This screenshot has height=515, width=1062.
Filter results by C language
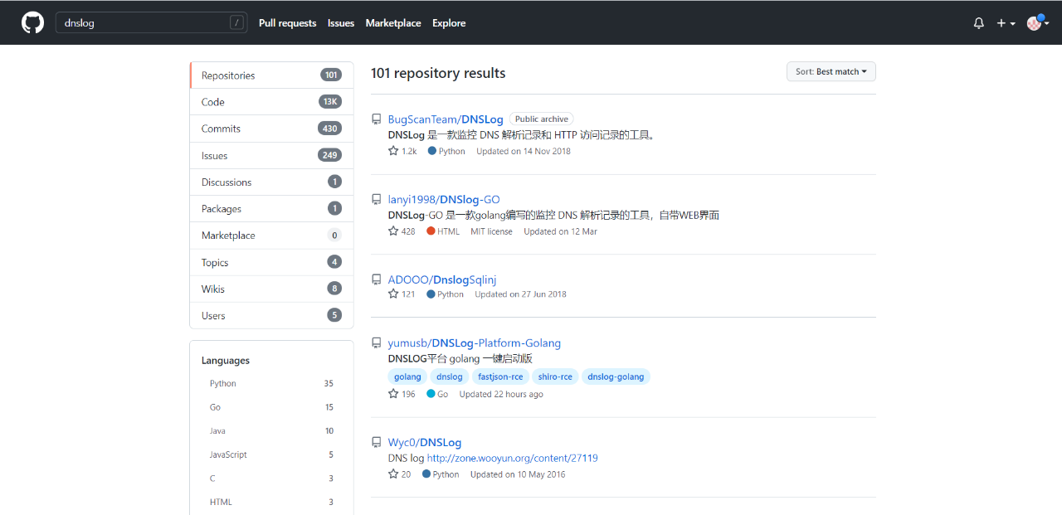point(272,479)
